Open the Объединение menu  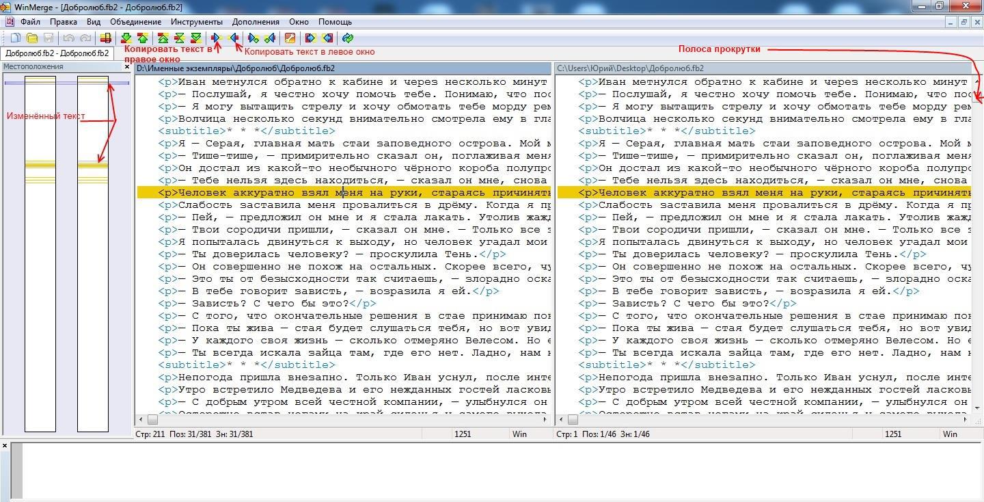(x=135, y=22)
